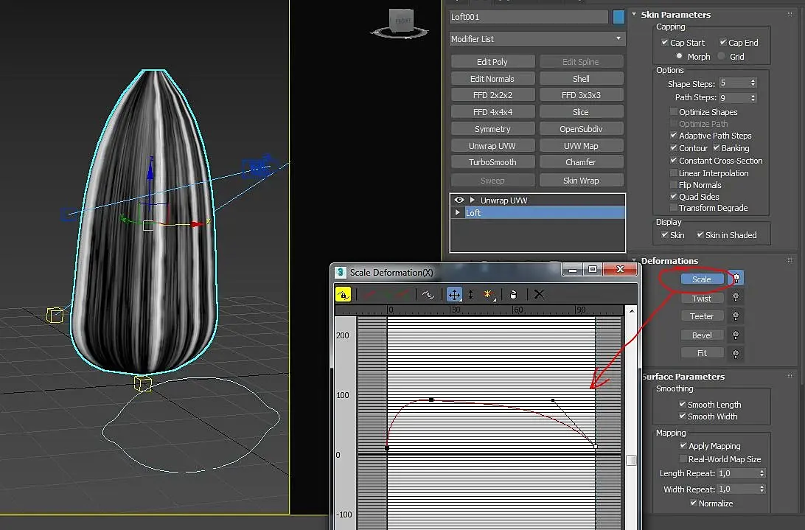
Task: Toggle the Bevel deformation lightbulb
Action: (735, 335)
